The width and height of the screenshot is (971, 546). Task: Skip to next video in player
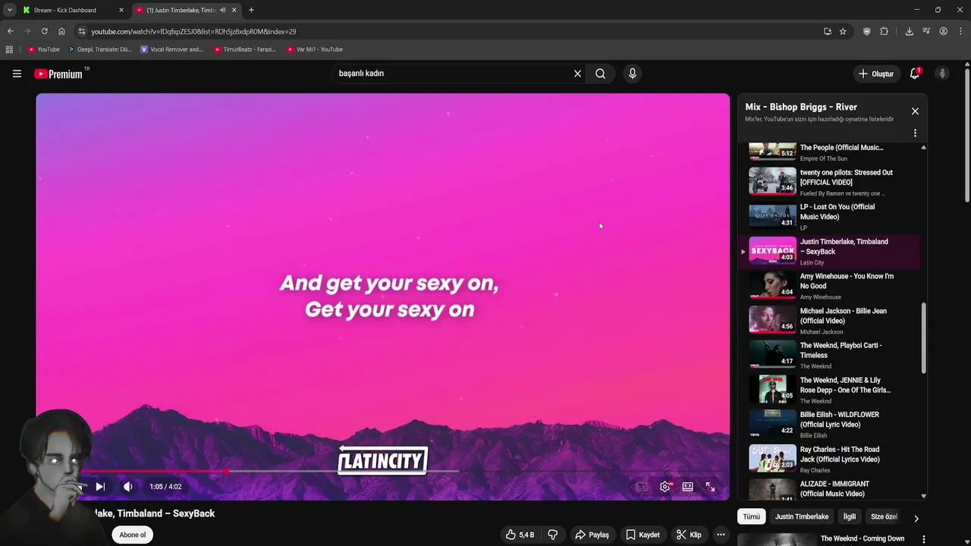tap(100, 487)
